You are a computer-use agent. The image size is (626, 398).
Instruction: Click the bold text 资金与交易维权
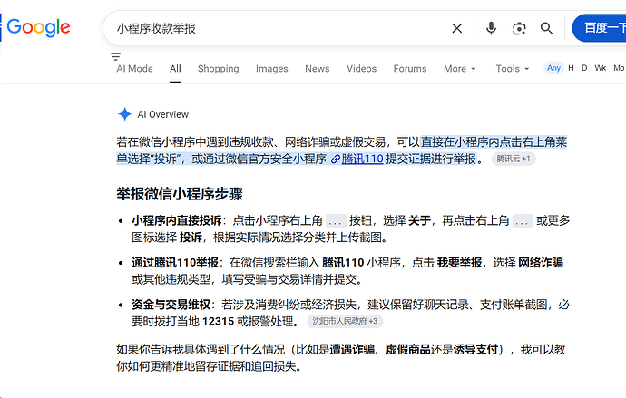pos(171,305)
